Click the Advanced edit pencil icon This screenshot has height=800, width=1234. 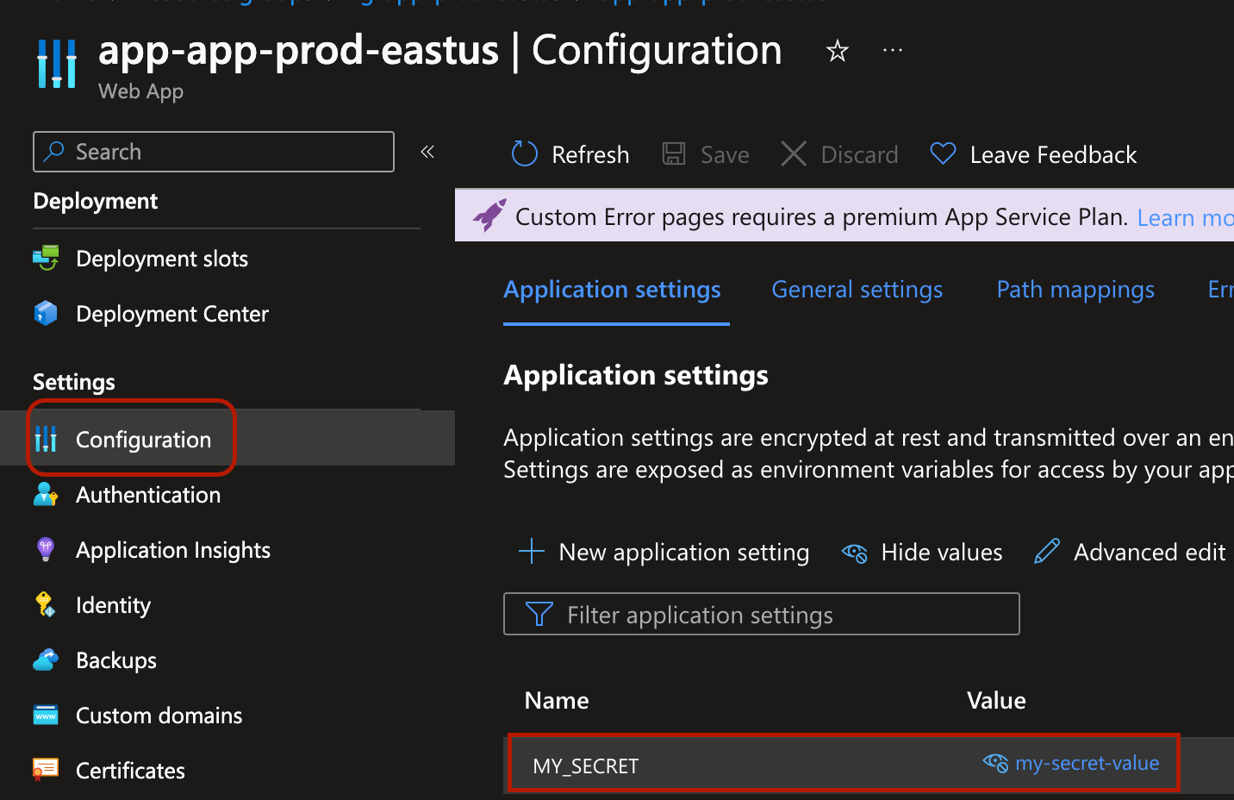point(1047,551)
